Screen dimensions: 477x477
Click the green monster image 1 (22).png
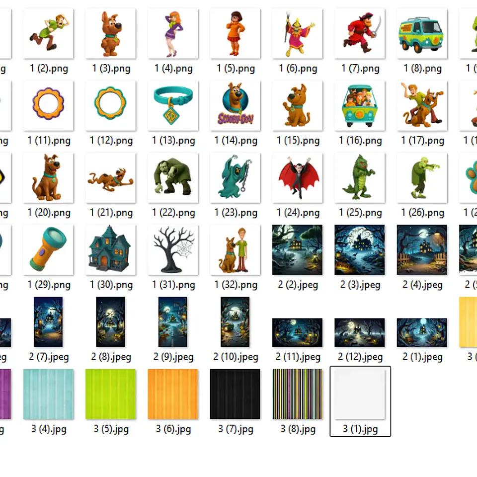point(172,178)
